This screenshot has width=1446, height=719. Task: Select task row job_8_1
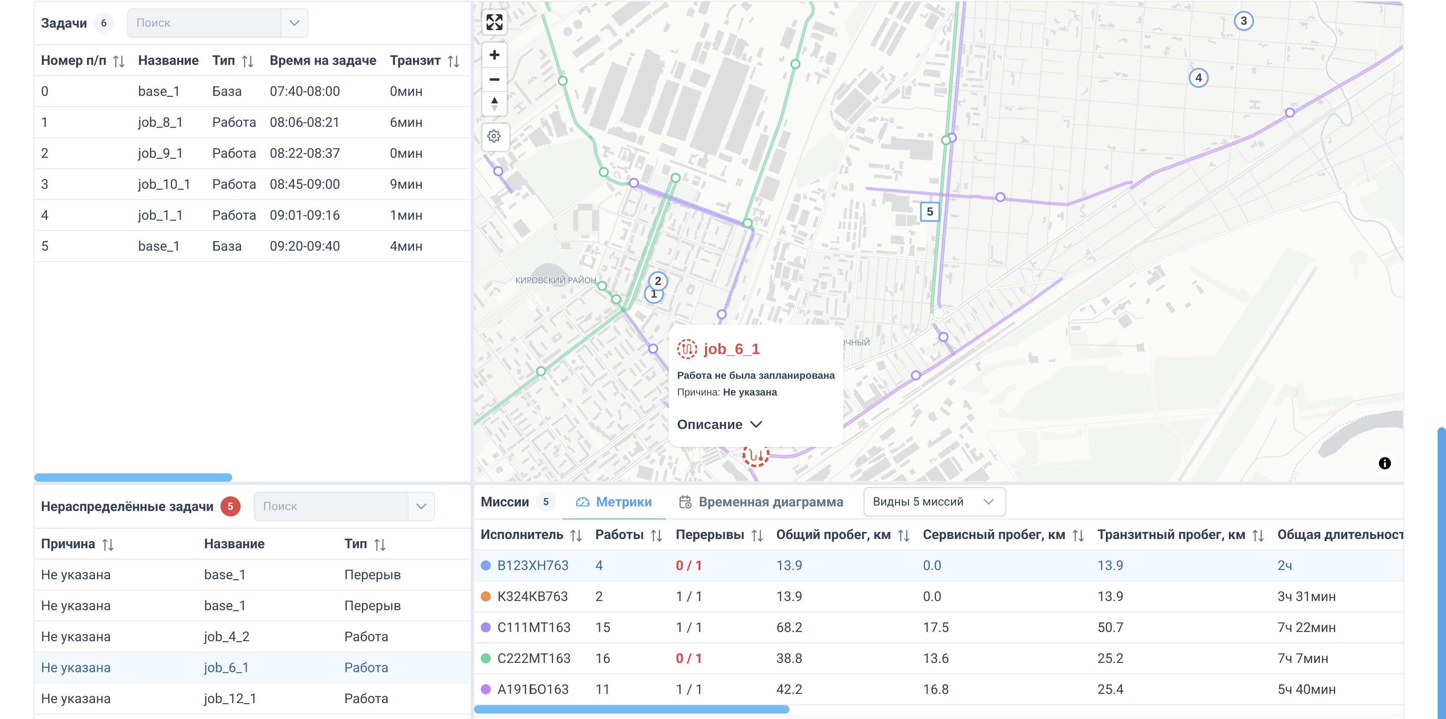[253, 122]
